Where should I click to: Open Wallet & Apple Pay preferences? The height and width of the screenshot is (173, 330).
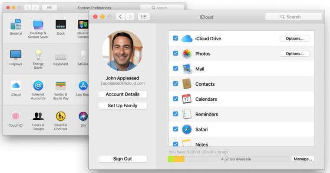click(x=61, y=86)
